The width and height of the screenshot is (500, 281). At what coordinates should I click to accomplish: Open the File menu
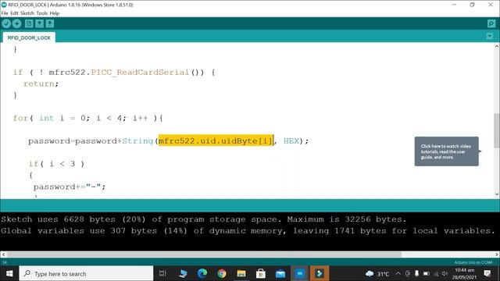[5, 13]
